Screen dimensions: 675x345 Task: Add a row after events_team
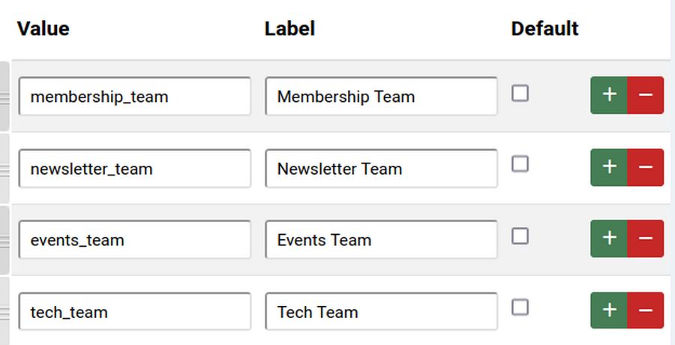tap(609, 238)
